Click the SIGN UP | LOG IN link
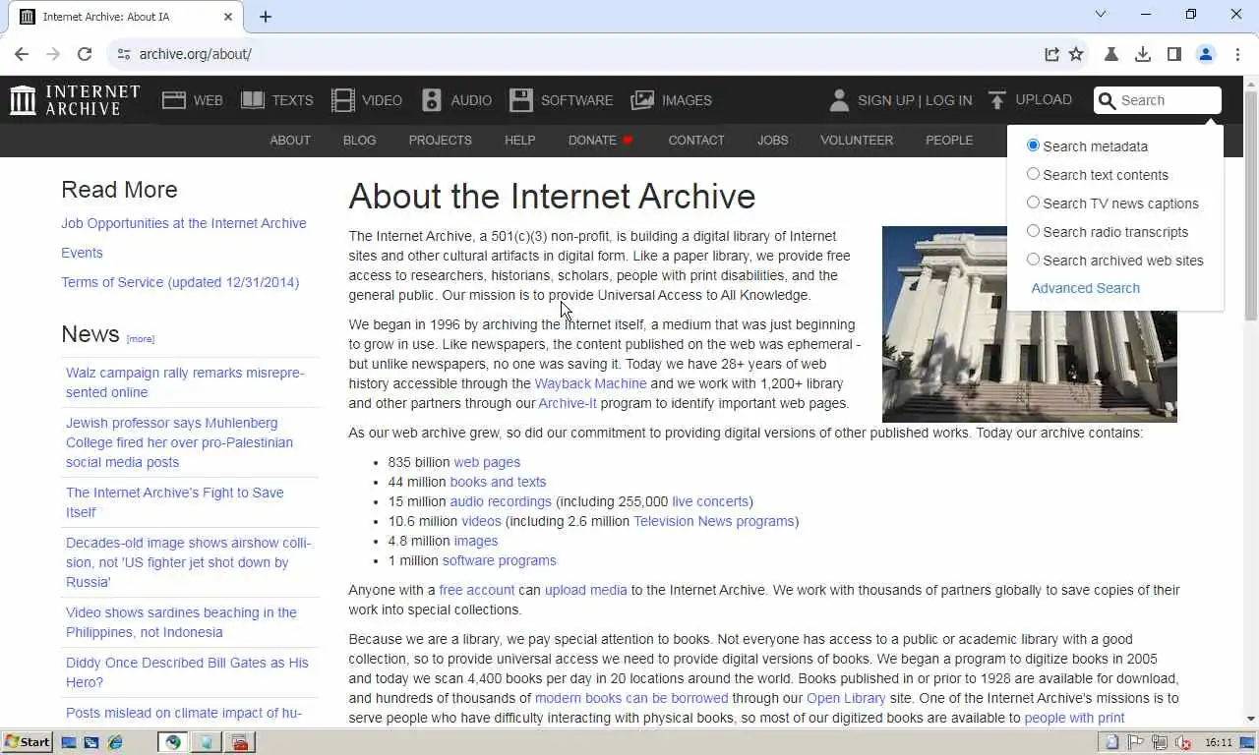 [915, 100]
